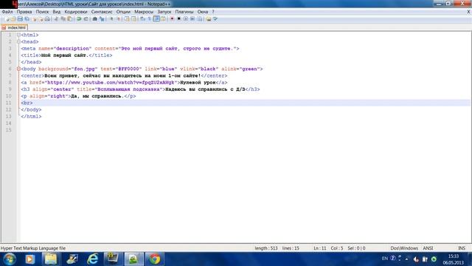Viewport: 472px width, 266px height.
Task: Collapse the <html> fold marker on line 1
Action: click(x=18, y=35)
